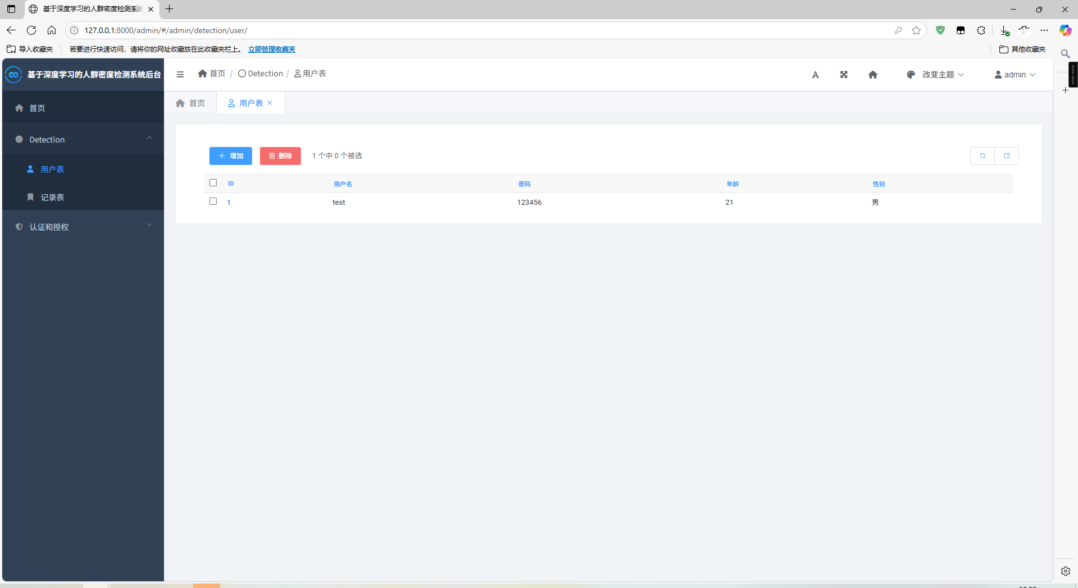The height and width of the screenshot is (588, 1078).
Task: Go to home via header house icon
Action: coord(873,75)
